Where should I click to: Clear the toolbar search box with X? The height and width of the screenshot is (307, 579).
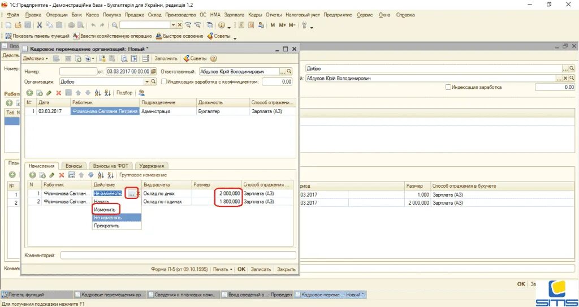tap(180, 25)
